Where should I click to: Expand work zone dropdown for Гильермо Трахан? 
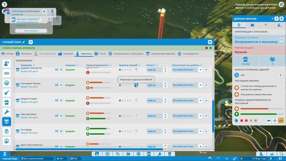[200, 85]
